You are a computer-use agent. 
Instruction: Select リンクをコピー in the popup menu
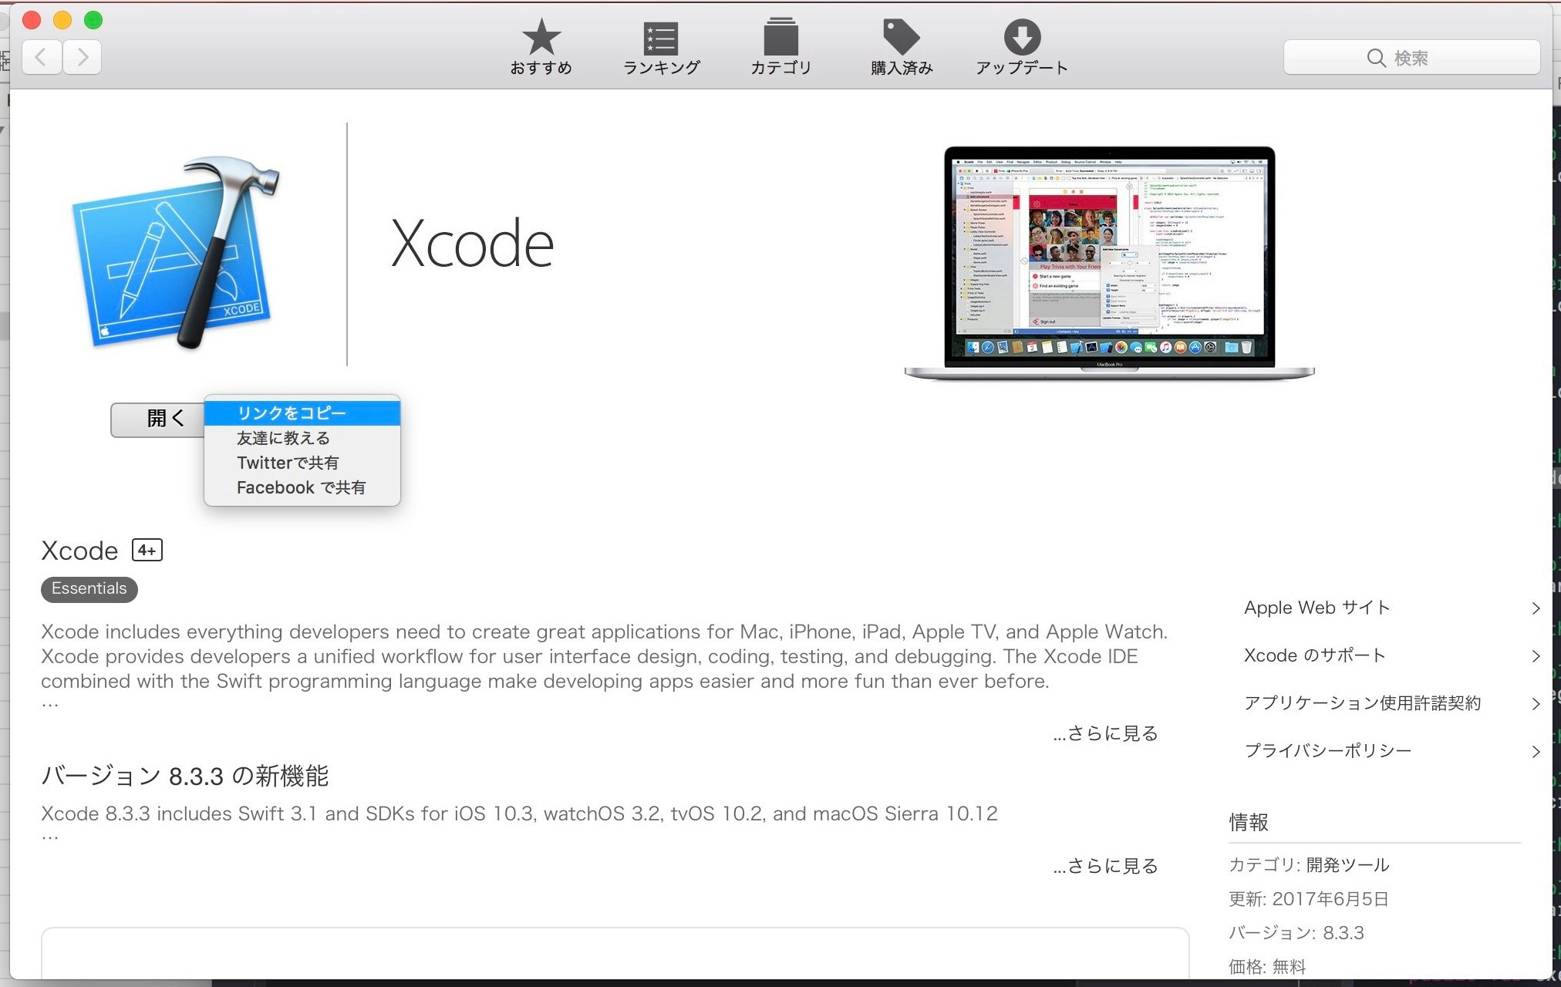(302, 413)
